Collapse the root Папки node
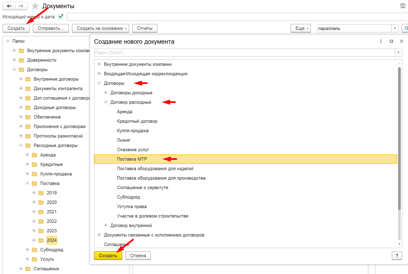The height and width of the screenshot is (274, 408). [x=7, y=41]
